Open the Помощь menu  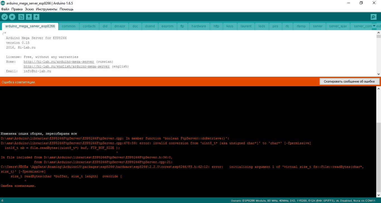[x=66, y=9]
